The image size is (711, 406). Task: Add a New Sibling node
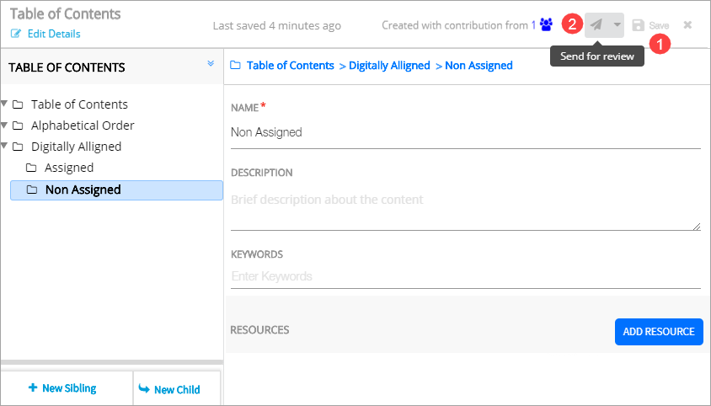(62, 388)
